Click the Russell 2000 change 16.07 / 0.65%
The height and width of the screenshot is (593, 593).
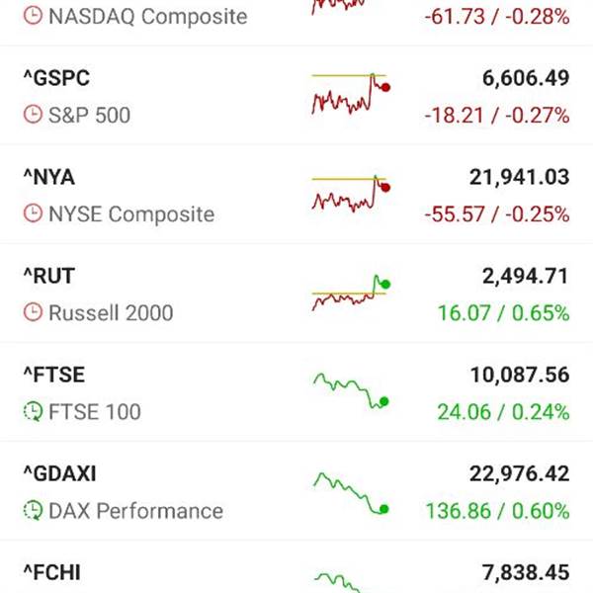504,313
